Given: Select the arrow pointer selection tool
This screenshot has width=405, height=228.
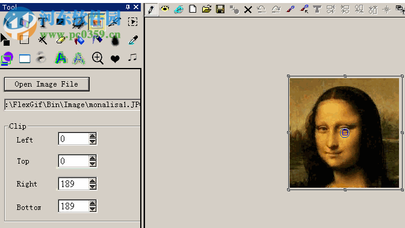Looking at the screenshot, I should coord(5,40).
